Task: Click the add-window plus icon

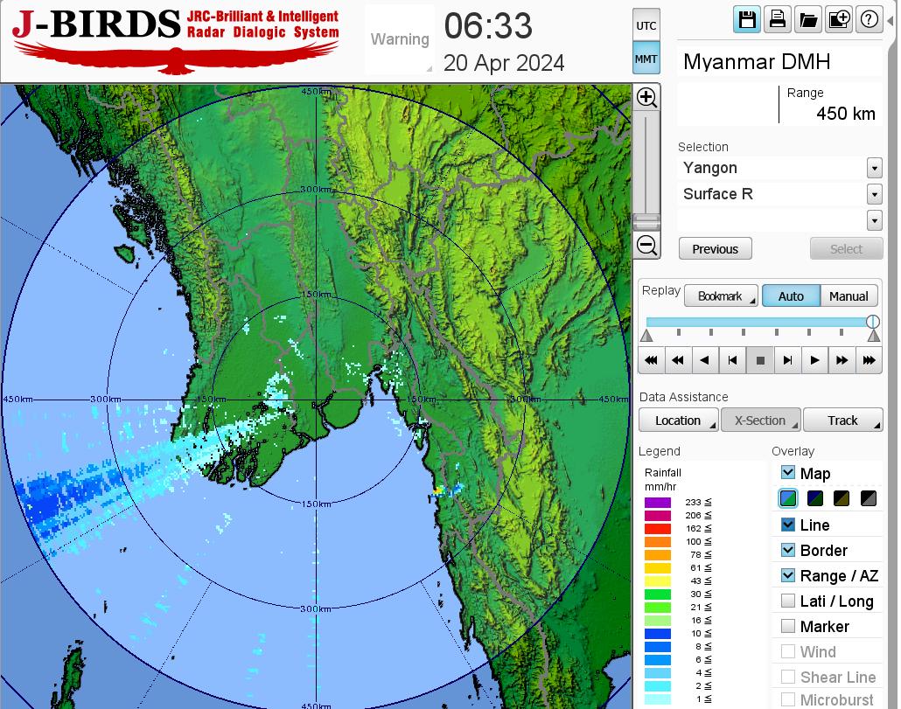Action: tap(839, 20)
